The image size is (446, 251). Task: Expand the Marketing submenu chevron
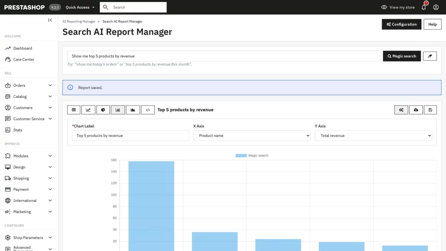(x=50, y=212)
